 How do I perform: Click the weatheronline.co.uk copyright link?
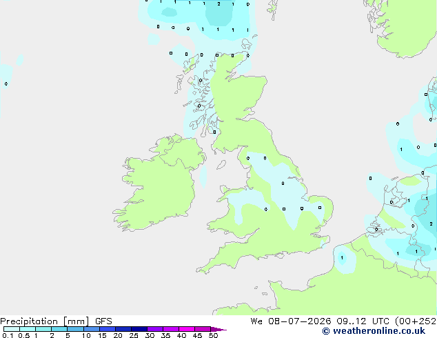[x=374, y=331]
